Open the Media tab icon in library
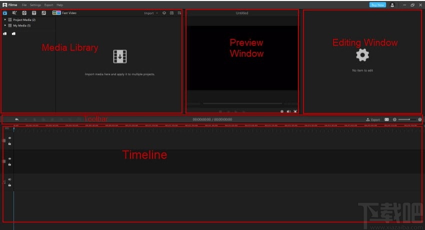Image resolution: width=425 pixels, height=230 pixels. point(5,12)
